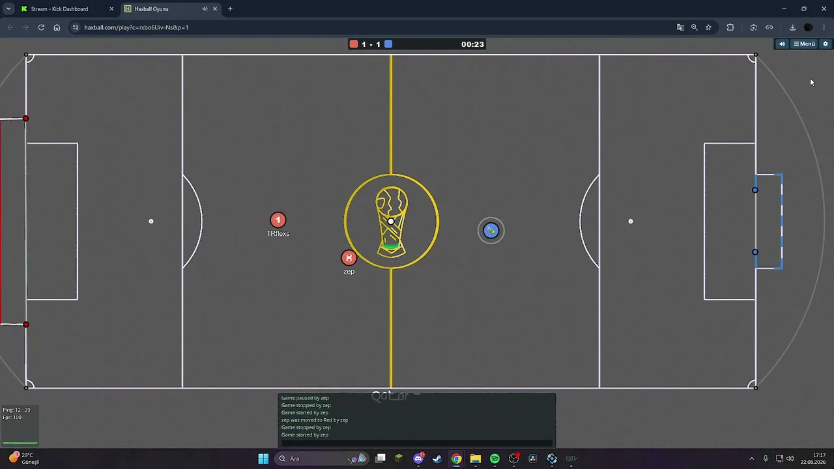Open Discord from the taskbar
Viewport: 834px width, 469px height.
[418, 459]
